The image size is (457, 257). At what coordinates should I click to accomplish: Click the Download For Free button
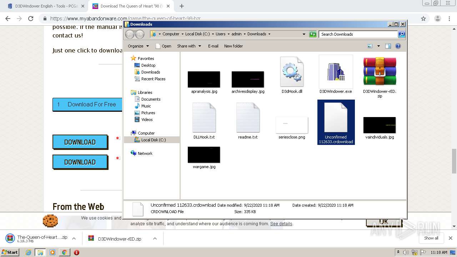pos(87,104)
